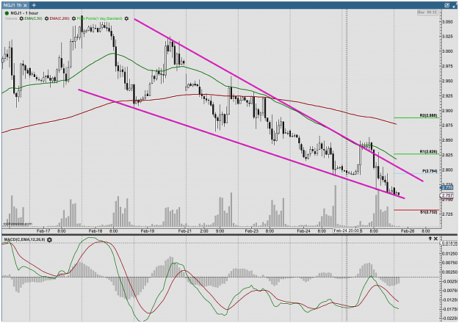Viewport: 459px width, 323px height.
Task: Click the Feb-26 date on time axis
Action: coord(408,231)
